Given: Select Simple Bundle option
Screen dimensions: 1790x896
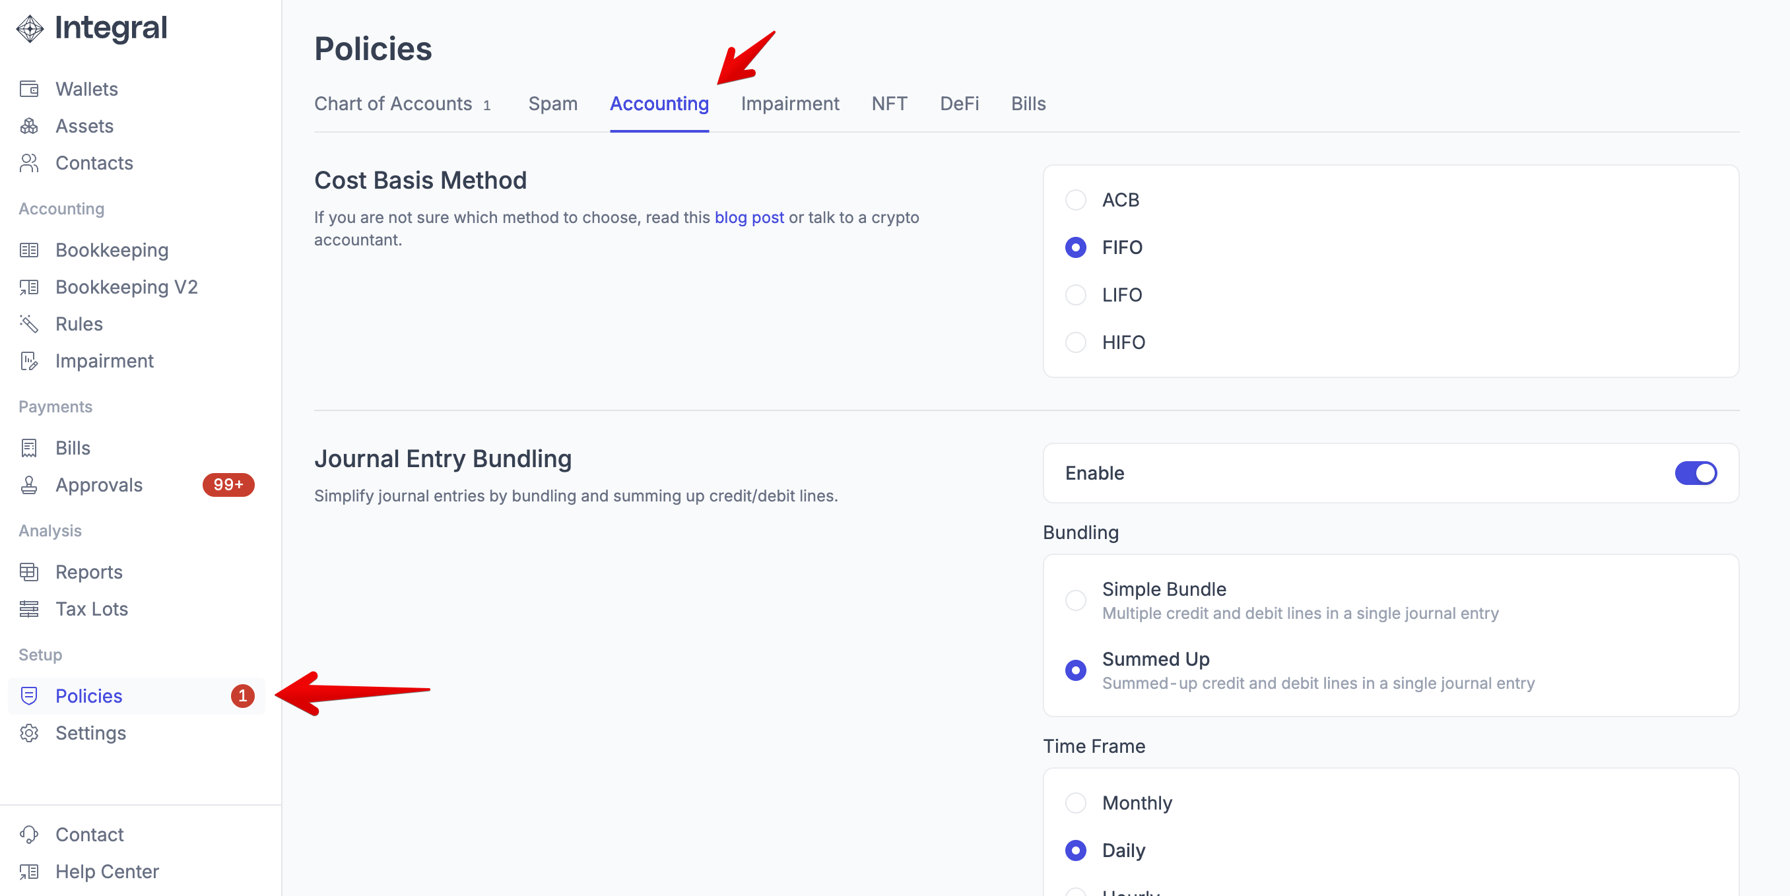Looking at the screenshot, I should coord(1075,600).
